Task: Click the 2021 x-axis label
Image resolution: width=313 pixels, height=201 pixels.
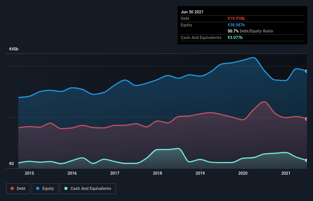Action: point(286,173)
